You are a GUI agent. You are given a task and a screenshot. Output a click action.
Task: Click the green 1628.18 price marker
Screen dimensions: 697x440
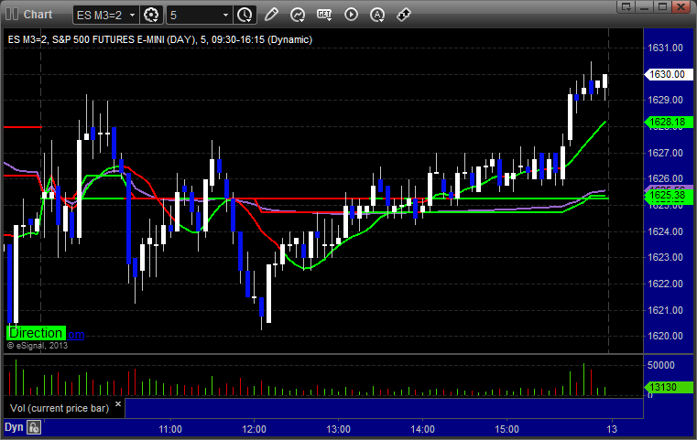click(668, 122)
